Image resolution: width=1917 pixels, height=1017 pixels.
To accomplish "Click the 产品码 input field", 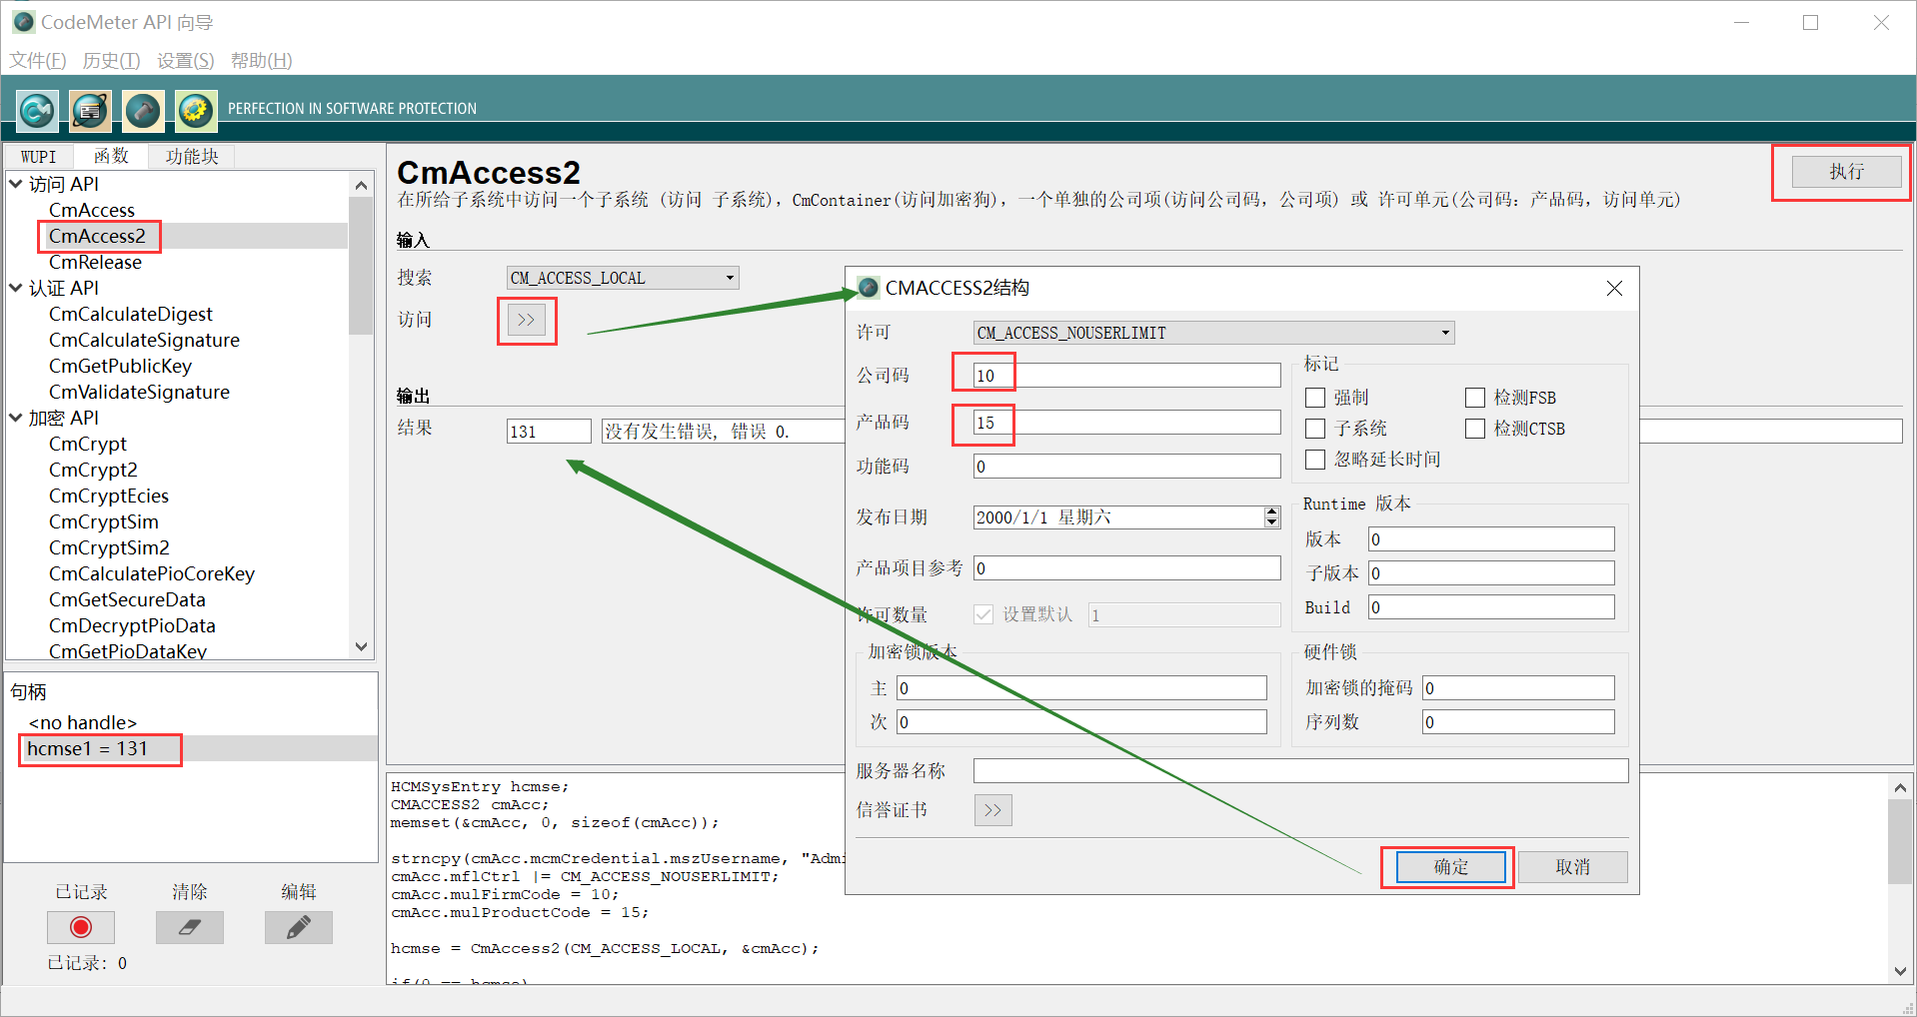I will [x=1126, y=423].
